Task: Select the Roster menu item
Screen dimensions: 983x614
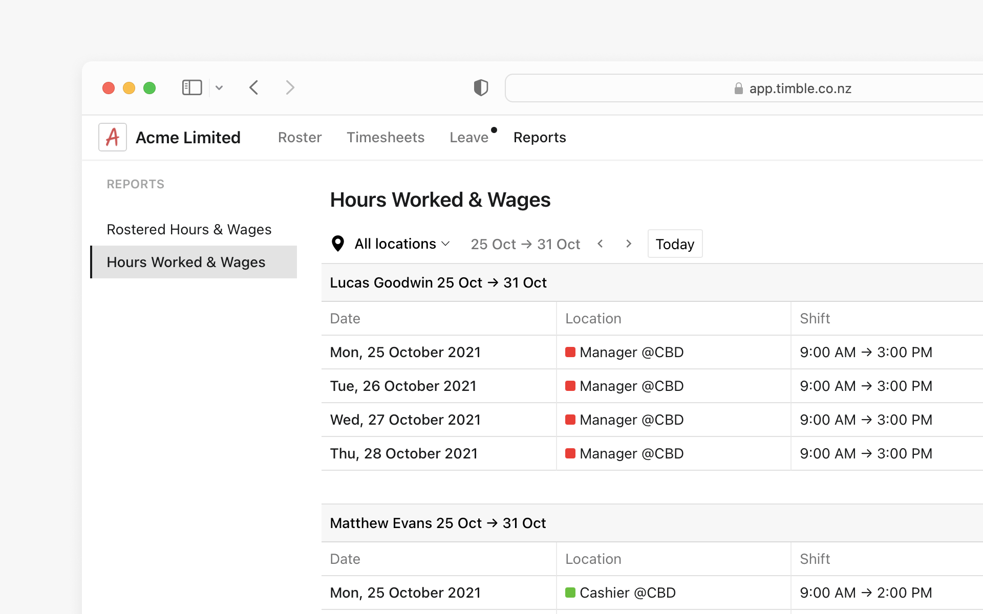Action: pyautogui.click(x=300, y=137)
